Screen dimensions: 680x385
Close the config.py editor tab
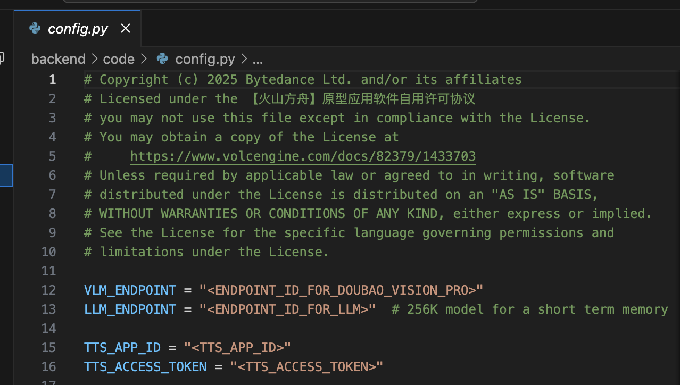[126, 28]
